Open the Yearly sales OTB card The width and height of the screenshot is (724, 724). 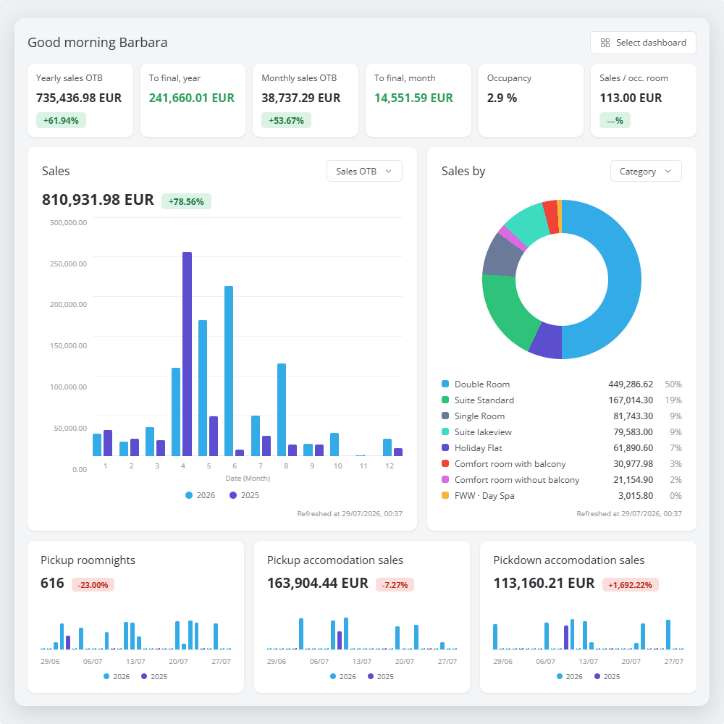(80, 100)
